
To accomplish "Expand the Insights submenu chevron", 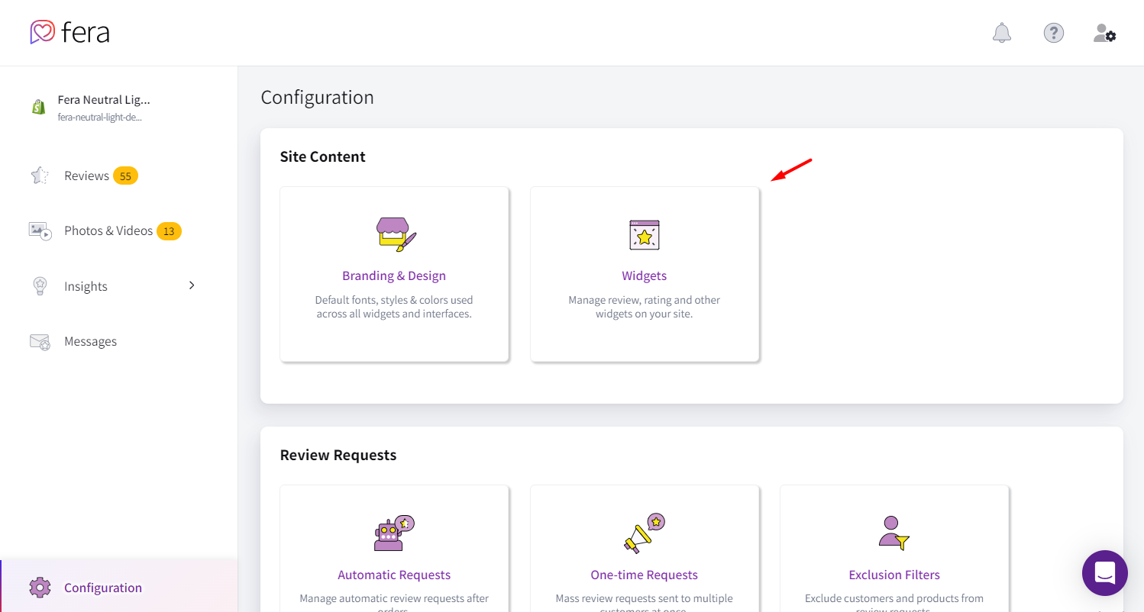I will pos(192,285).
